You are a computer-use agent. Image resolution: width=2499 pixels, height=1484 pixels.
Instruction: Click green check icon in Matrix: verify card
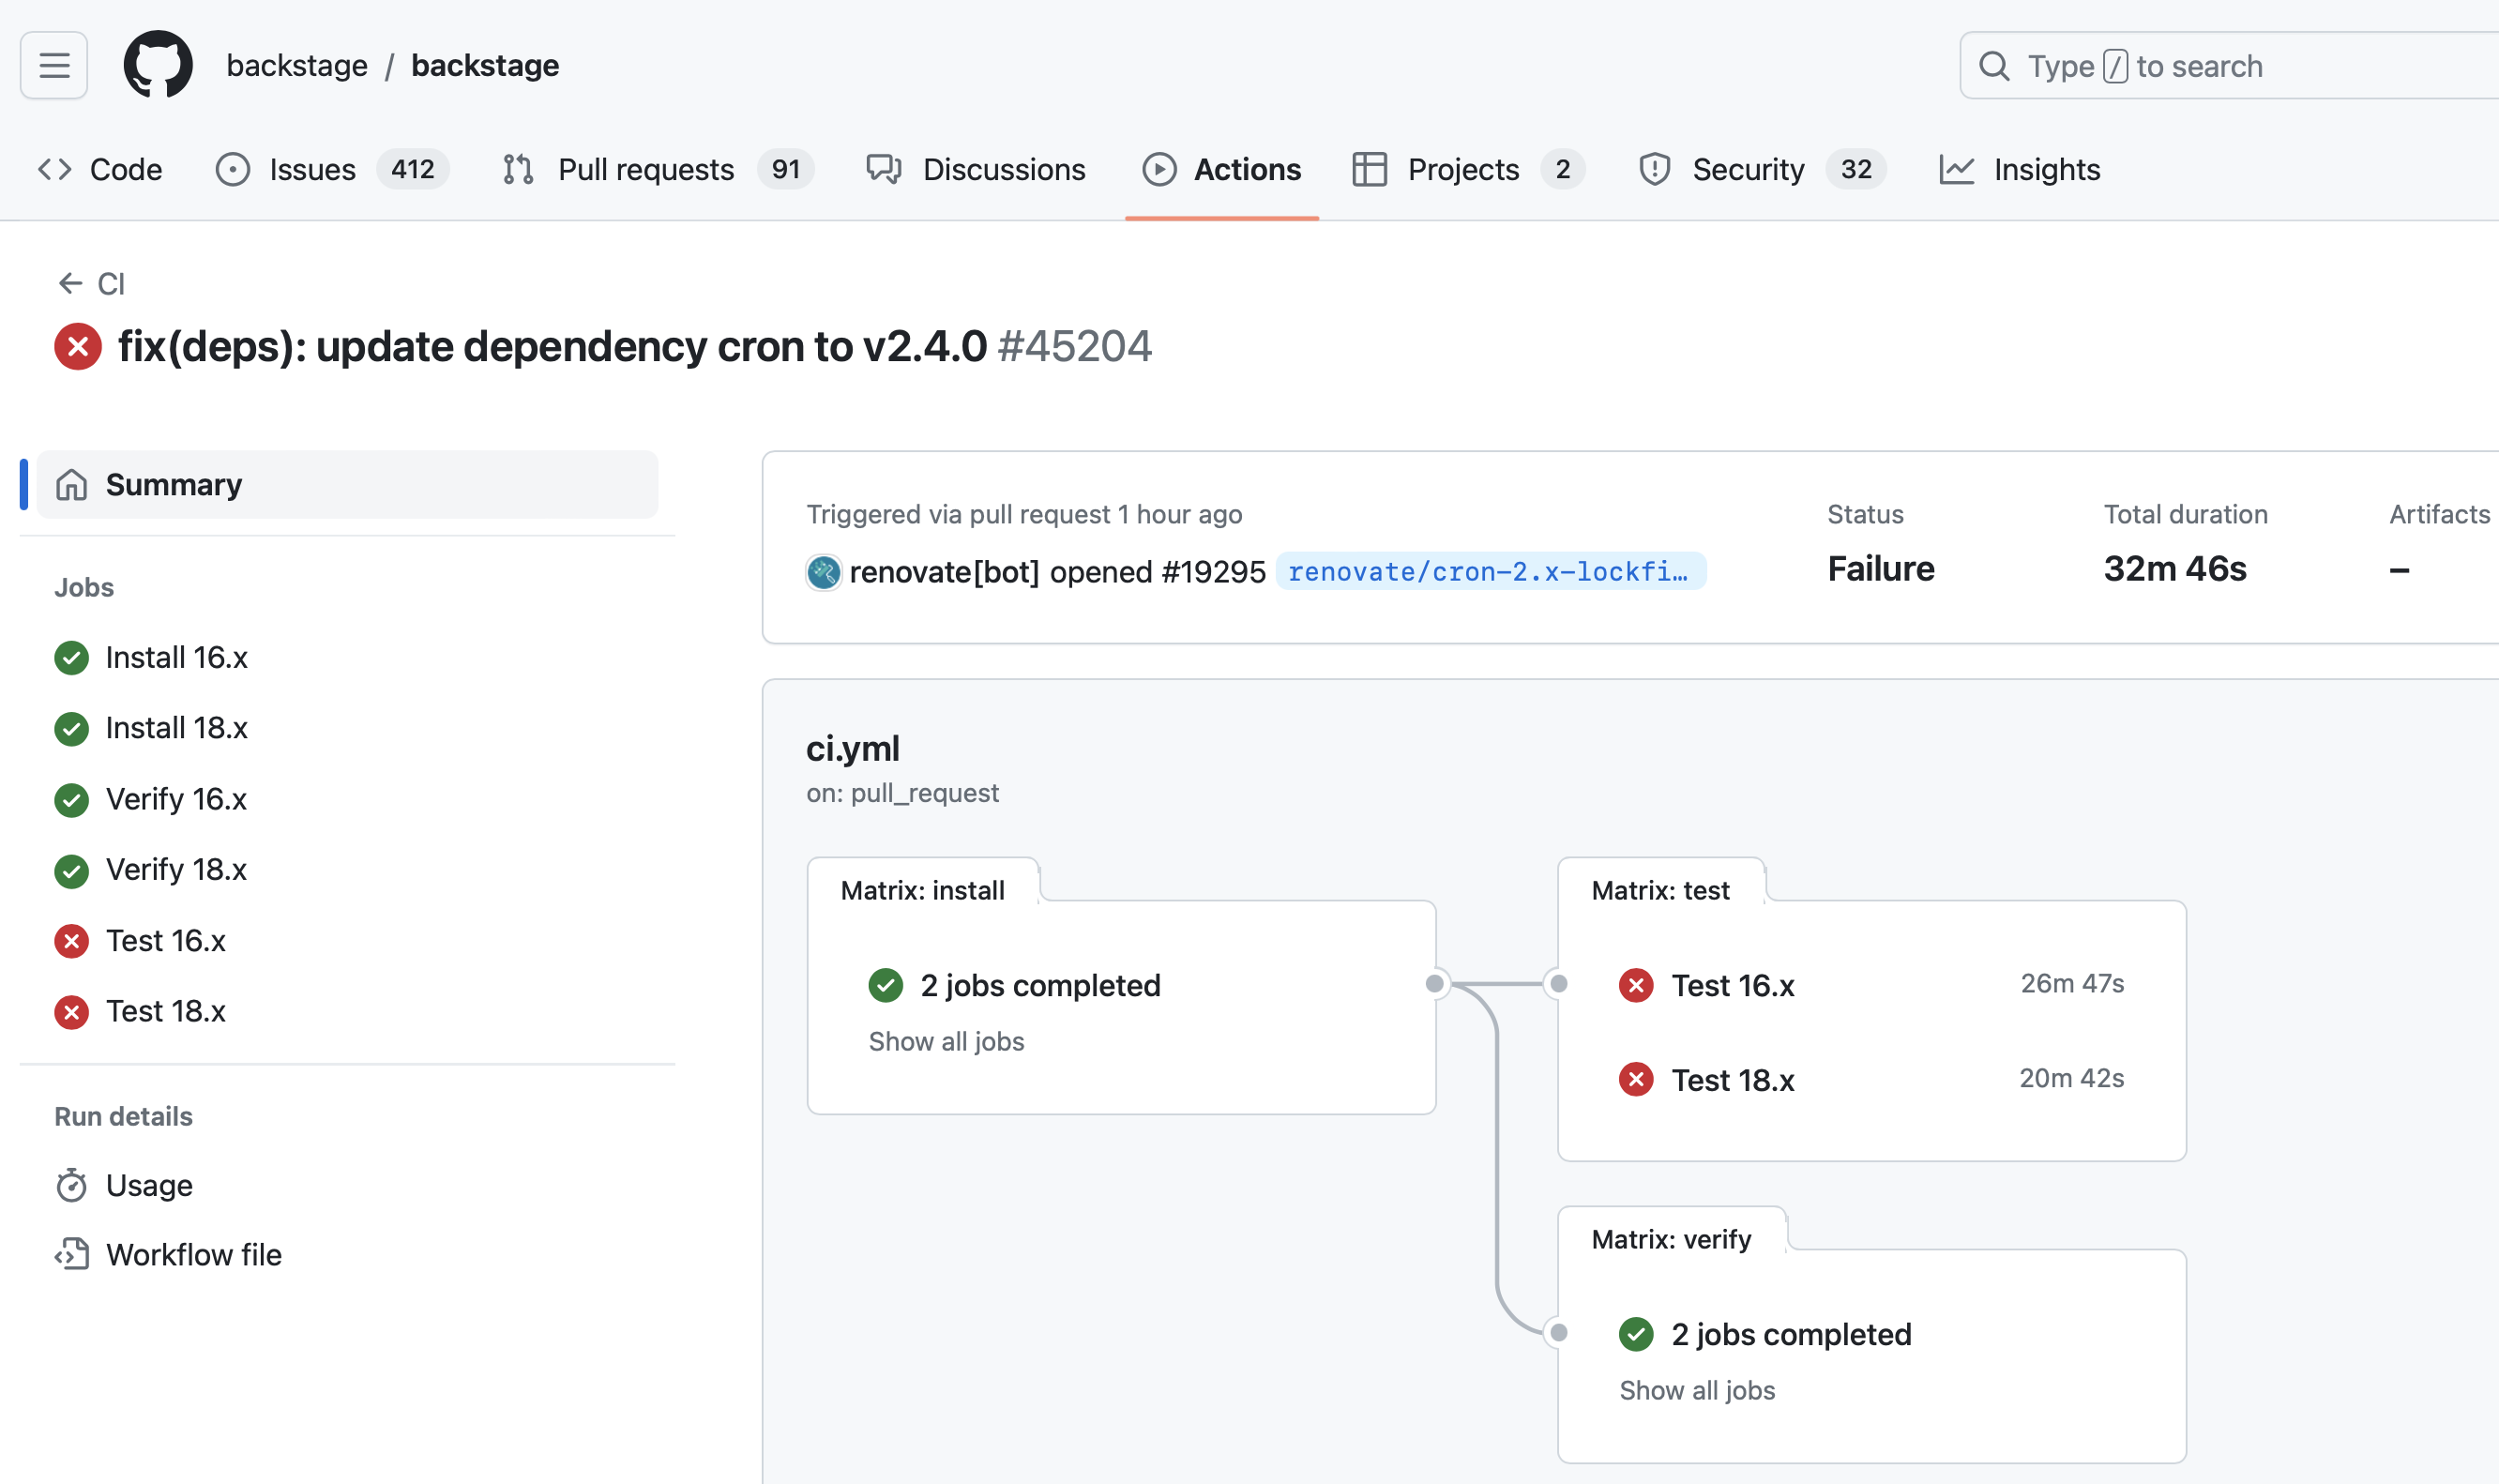tap(1636, 1334)
